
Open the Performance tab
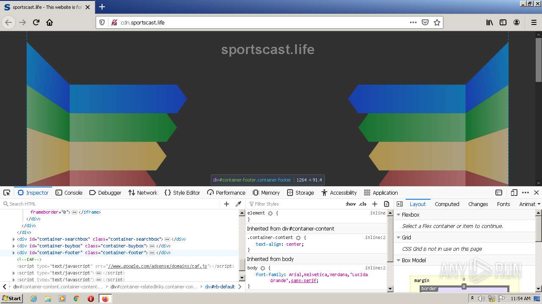click(226, 193)
